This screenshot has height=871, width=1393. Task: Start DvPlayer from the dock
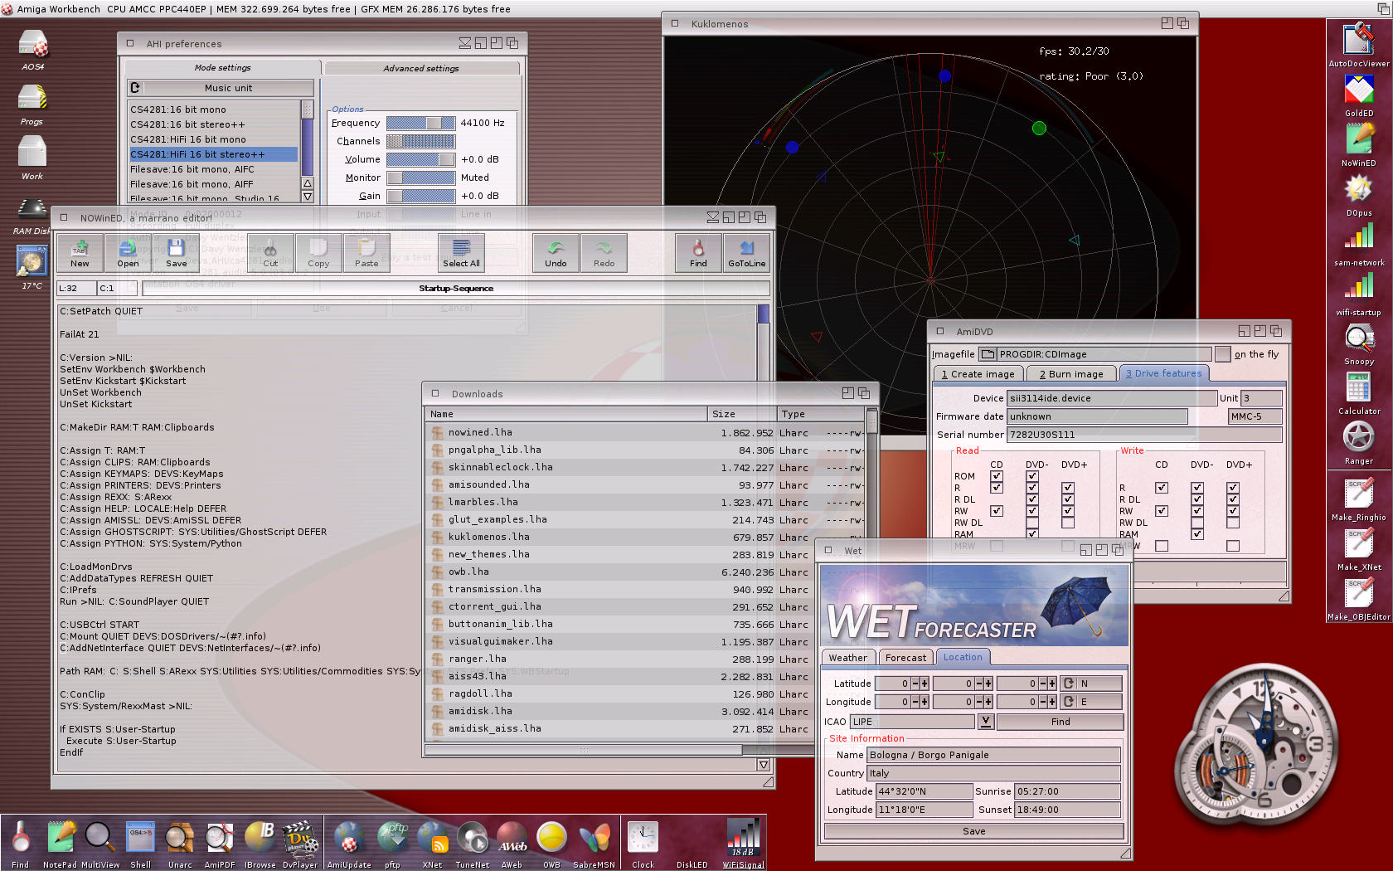click(x=299, y=844)
